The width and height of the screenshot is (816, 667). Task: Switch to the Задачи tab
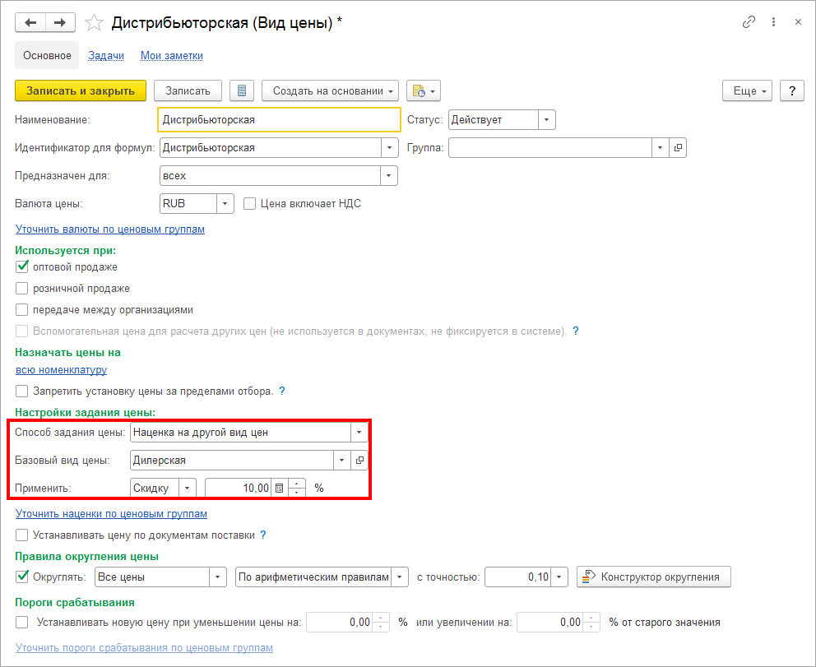coord(106,56)
